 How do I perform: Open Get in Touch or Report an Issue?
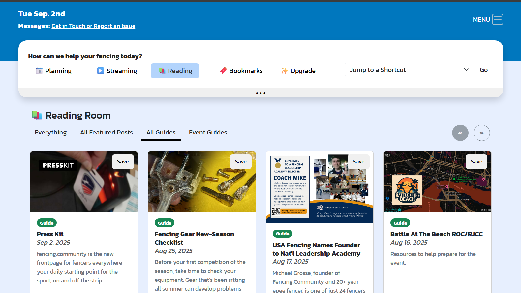[93, 26]
